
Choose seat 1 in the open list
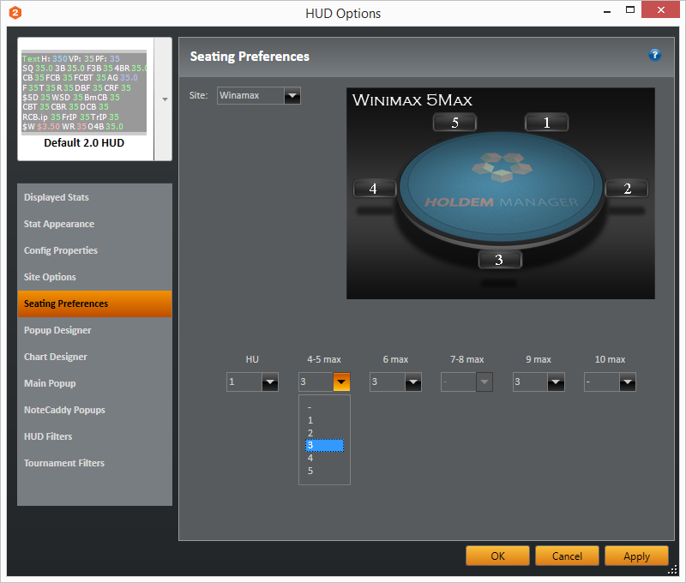[324, 420]
